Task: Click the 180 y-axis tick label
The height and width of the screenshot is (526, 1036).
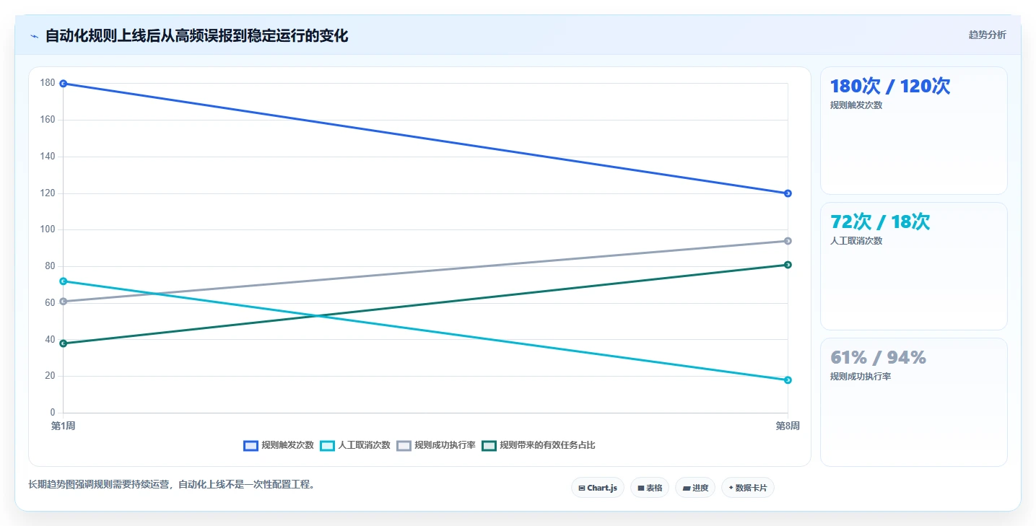Action: click(48, 84)
